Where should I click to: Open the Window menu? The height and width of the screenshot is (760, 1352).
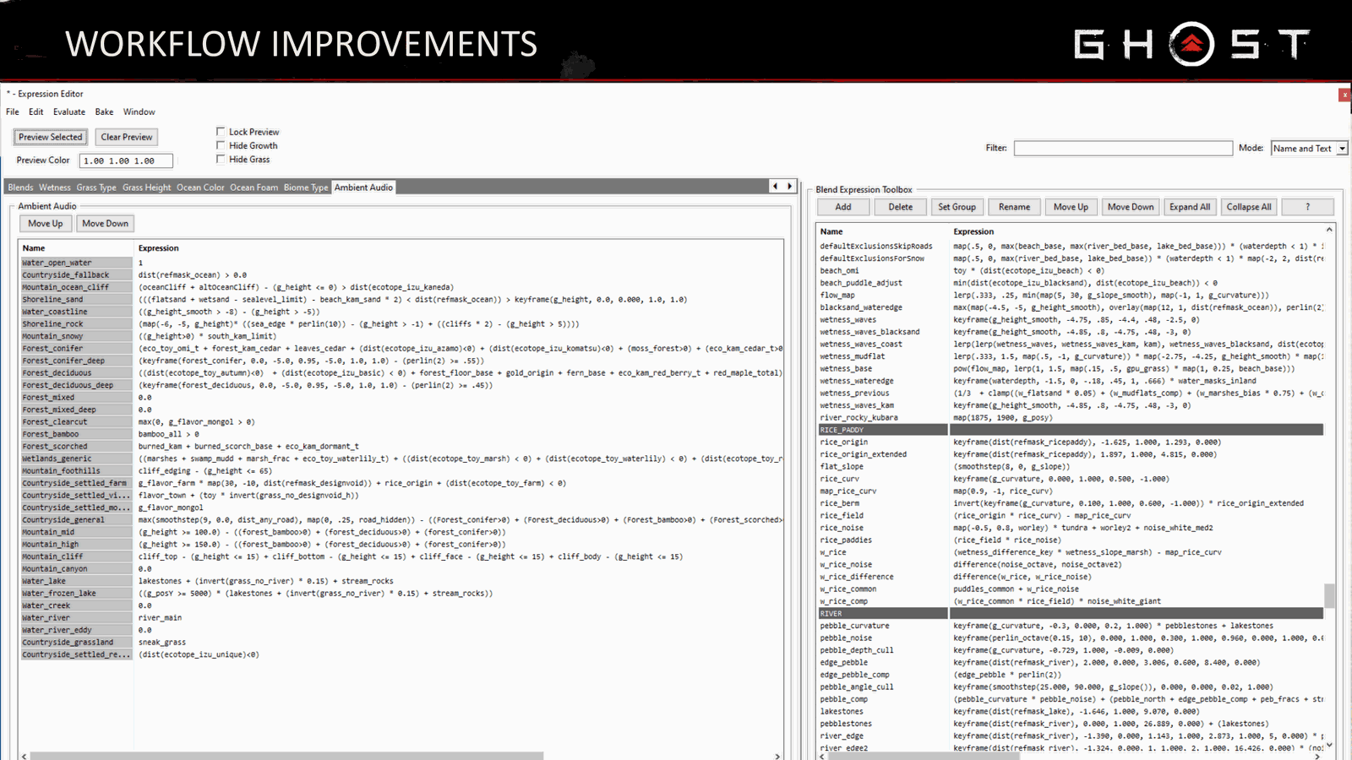click(x=139, y=111)
